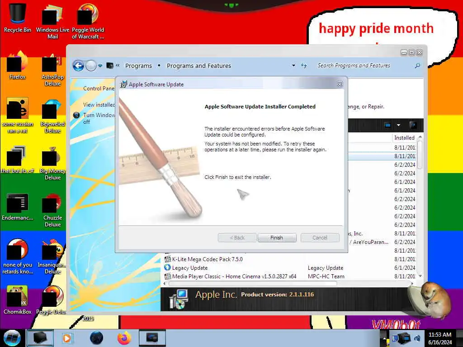This screenshot has width=463, height=347.
Task: Click the View installed updates link
Action: click(99, 104)
